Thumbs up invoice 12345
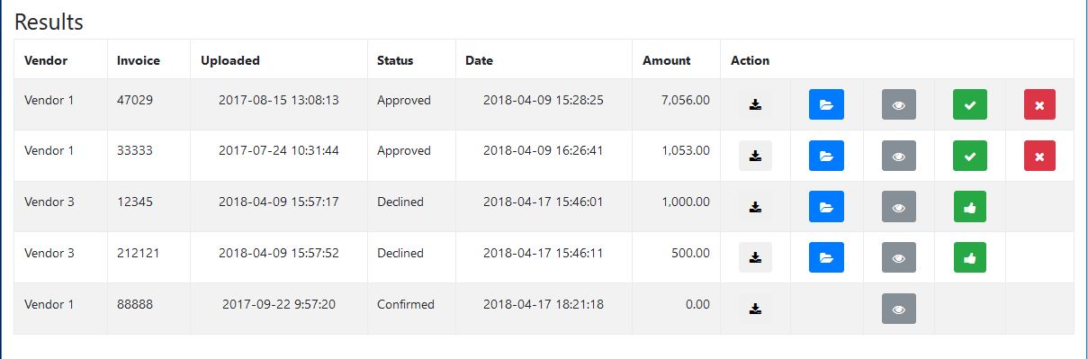The height and width of the screenshot is (359, 1088). 970,206
